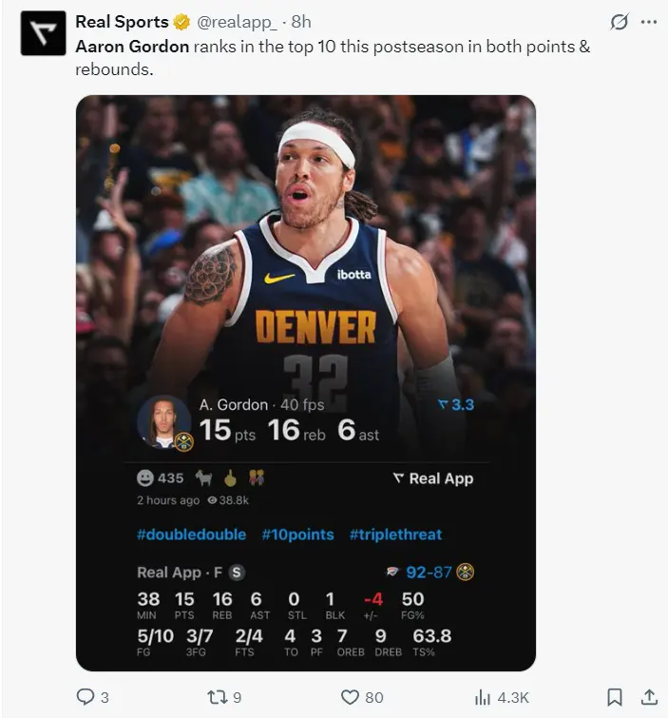Open the Grok circle-slash icon
The height and width of the screenshot is (718, 668).
(619, 22)
